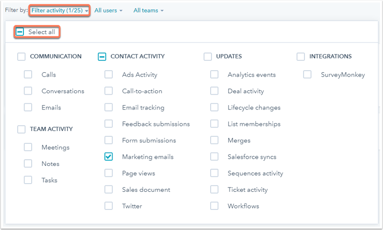Enable the Meetings filter checkbox
Viewport: 383px width, 230px height.
(x=28, y=147)
